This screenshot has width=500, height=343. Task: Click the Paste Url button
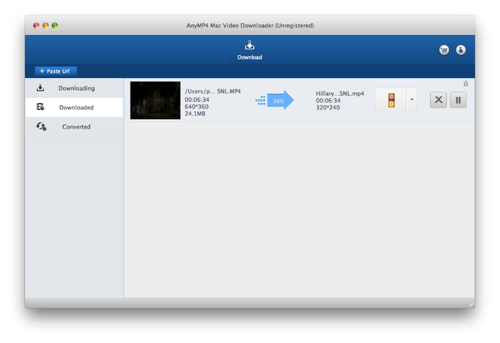(56, 71)
